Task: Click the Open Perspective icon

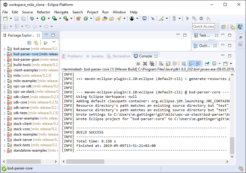Action: [x=223, y=27]
